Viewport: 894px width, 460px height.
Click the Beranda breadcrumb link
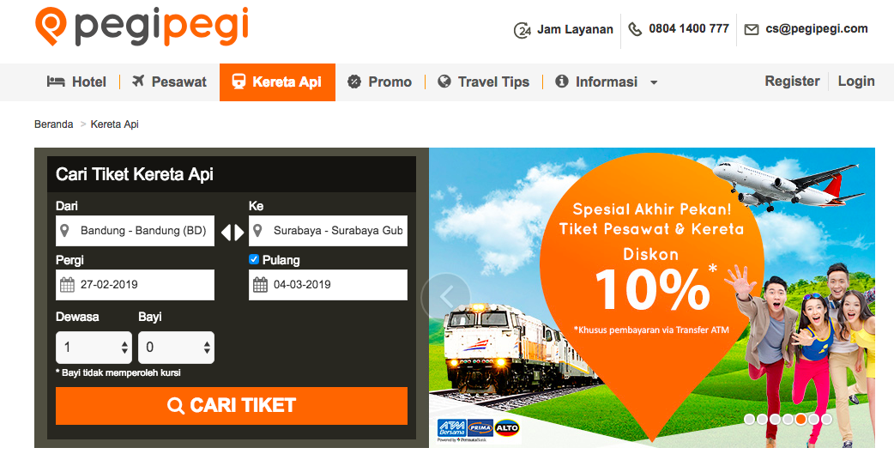(53, 124)
